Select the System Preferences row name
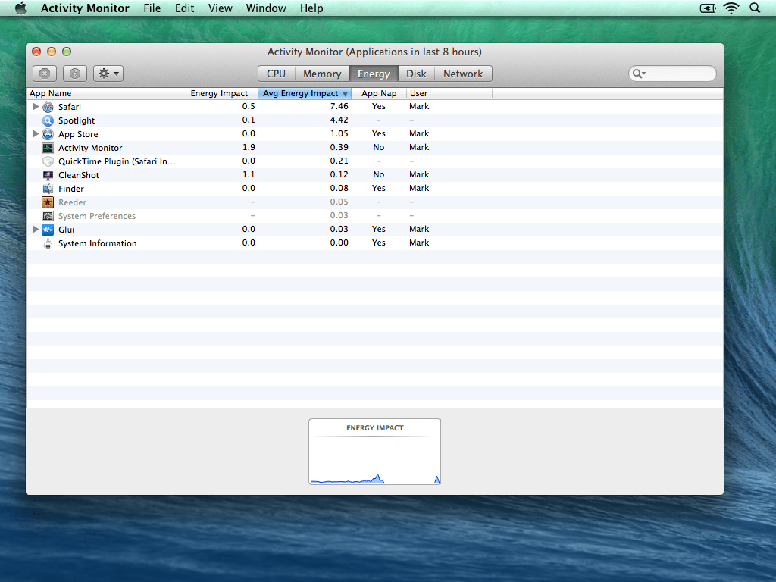Viewport: 776px width, 582px height. [x=97, y=216]
